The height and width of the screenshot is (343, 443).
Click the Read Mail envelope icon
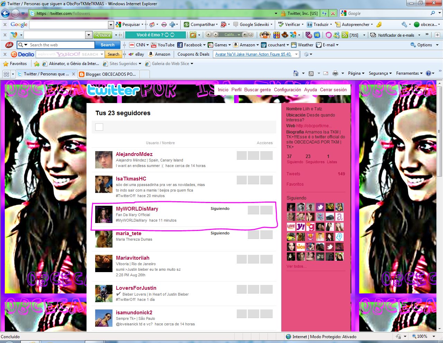326,73
